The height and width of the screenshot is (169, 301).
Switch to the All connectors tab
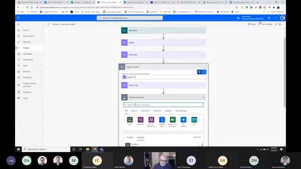(126, 111)
